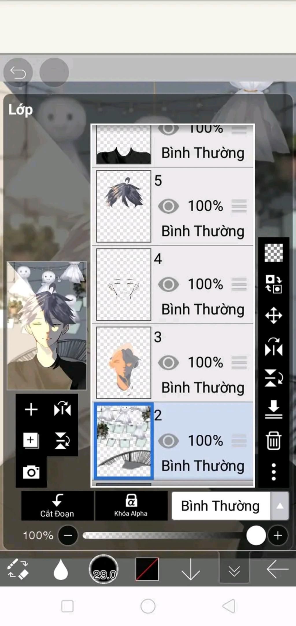Select the move/transform layer arrows icon

pos(273,315)
